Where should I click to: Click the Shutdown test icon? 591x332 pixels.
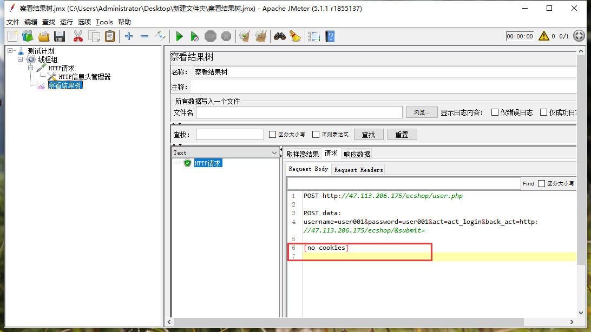(x=226, y=37)
